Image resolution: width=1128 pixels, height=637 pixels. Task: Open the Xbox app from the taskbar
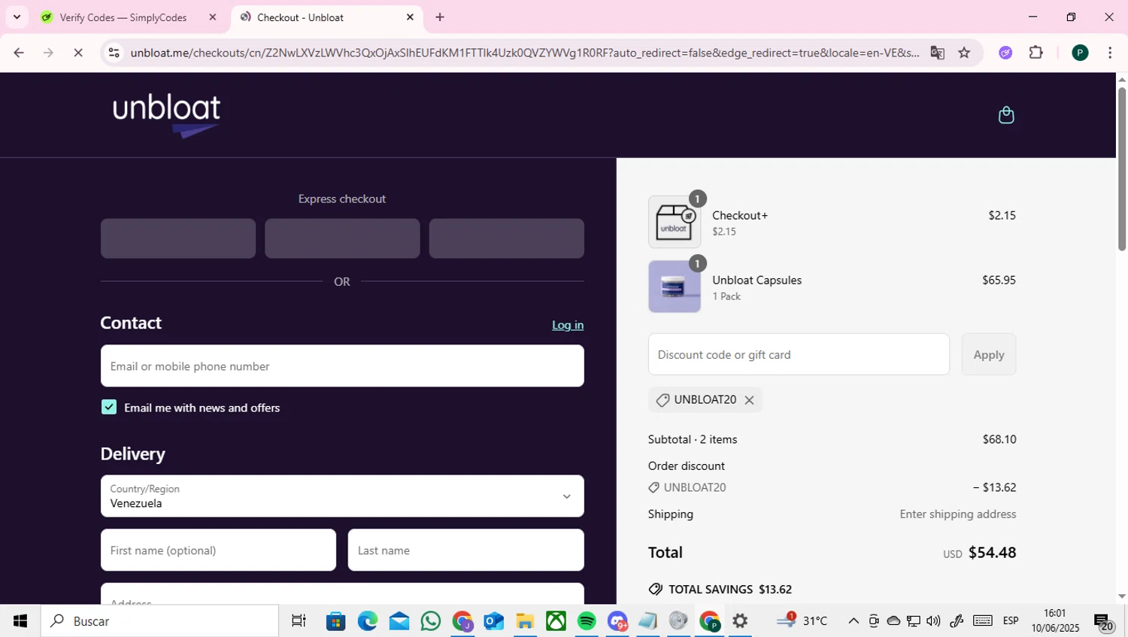click(x=556, y=621)
